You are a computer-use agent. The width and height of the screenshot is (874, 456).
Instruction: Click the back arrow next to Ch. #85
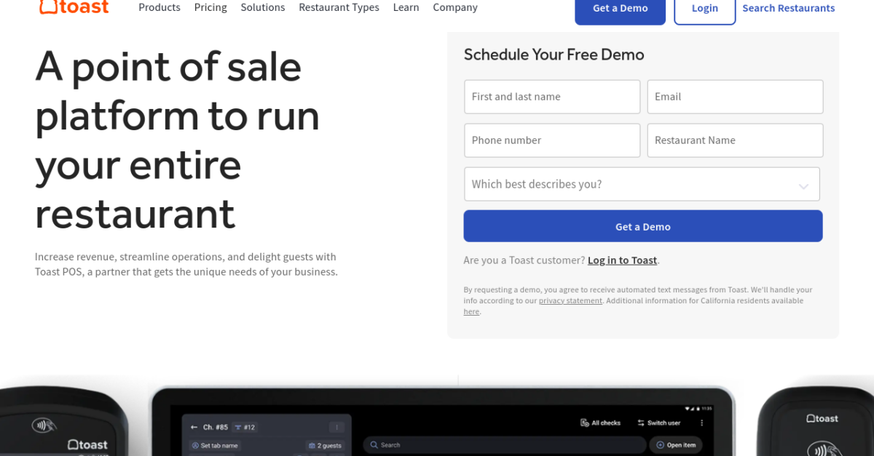coord(193,428)
